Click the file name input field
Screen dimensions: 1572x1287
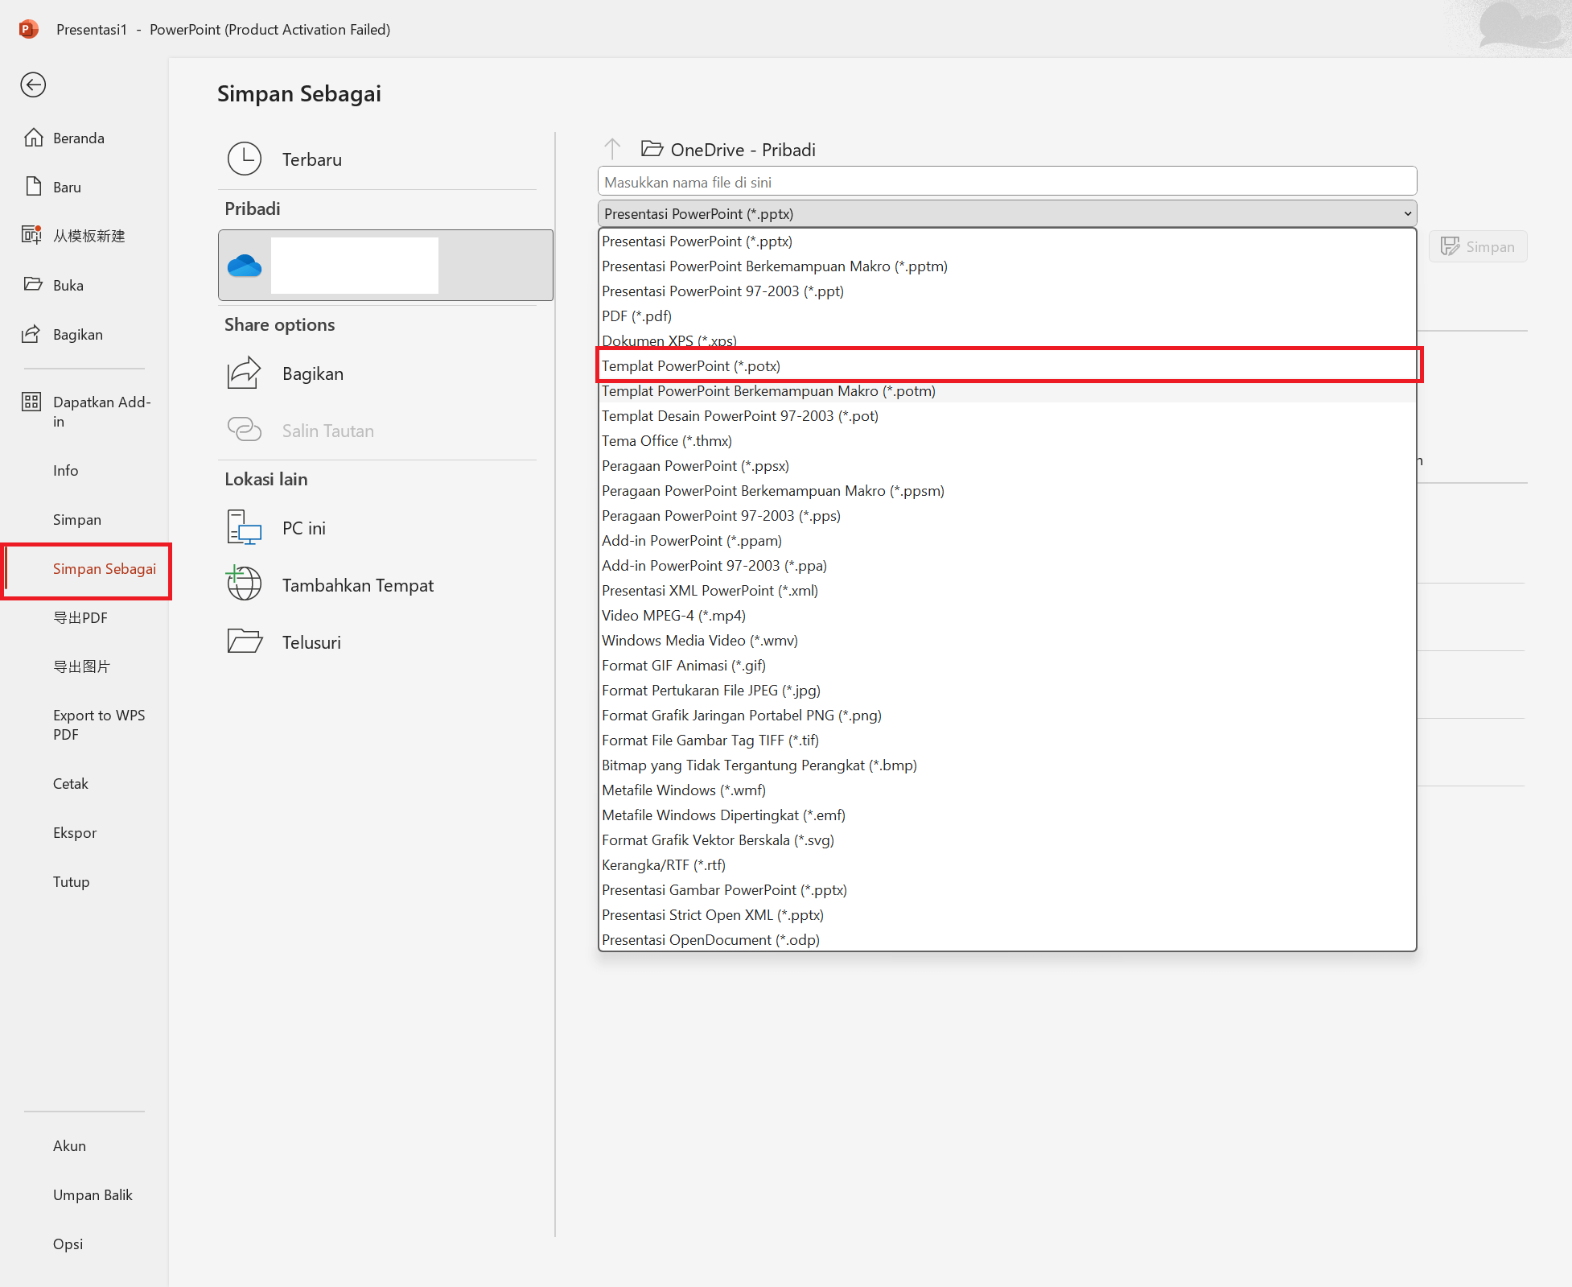click(x=1006, y=182)
